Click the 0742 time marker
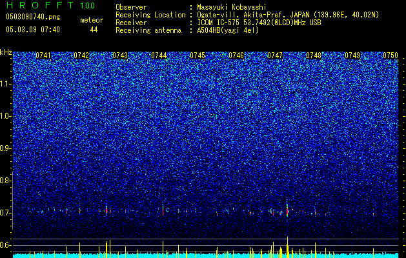Viewport: 406px width, 258px height. click(81, 55)
